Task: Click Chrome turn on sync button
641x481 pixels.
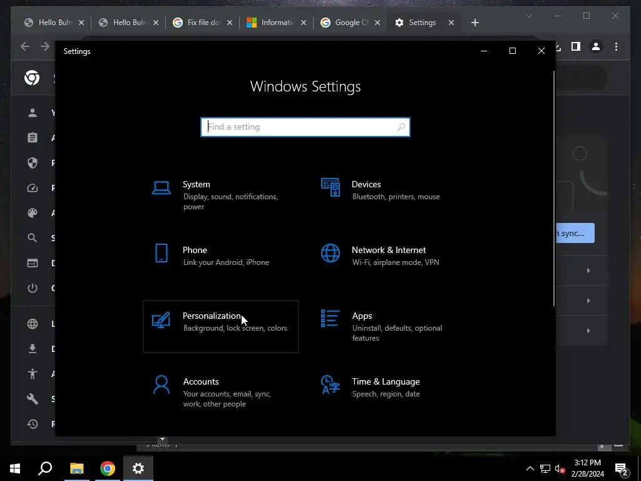Action: click(575, 233)
